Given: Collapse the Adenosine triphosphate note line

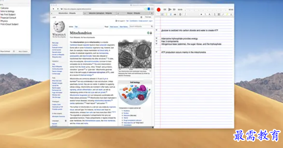Looking at the screenshot, I should click(x=156, y=38).
